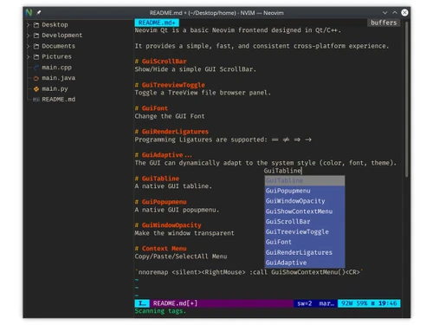Select the Desktop folder name in tree
This screenshot has height=325, width=433.
click(55, 25)
